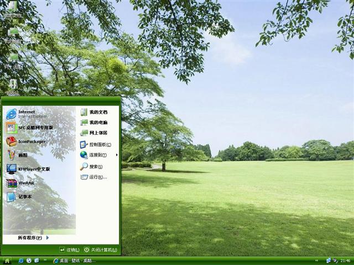Click the taskbar clock showing 21:46
This screenshot has width=354, height=265.
[x=345, y=261]
